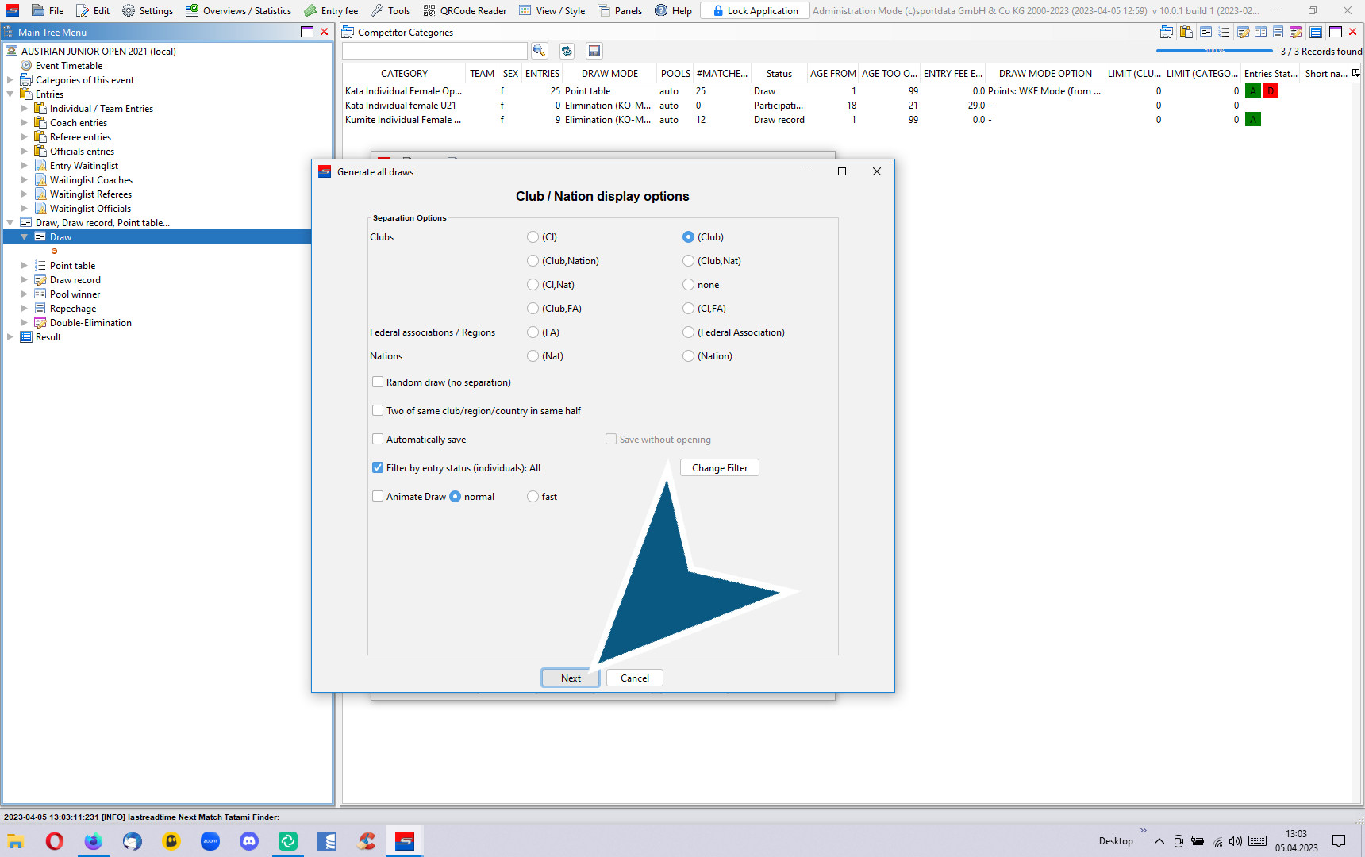
Task: Click the purple-framed edit pencil icon
Action: (1295, 32)
